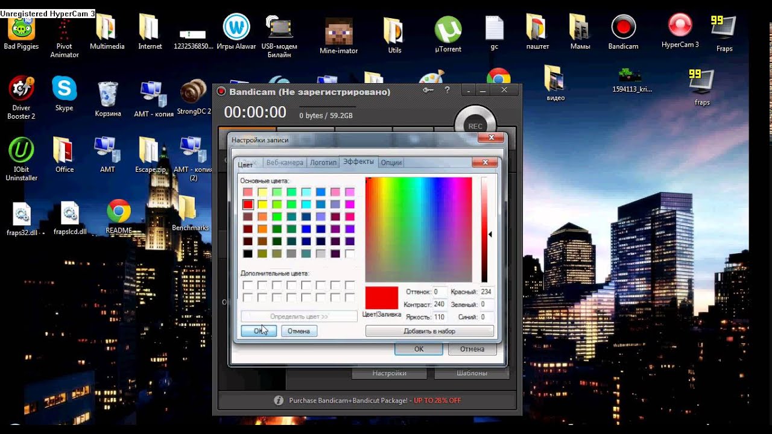Screen dimensions: 772x434
Task: Launch the HyperCam 3 desktop shortcut
Action: 680,31
